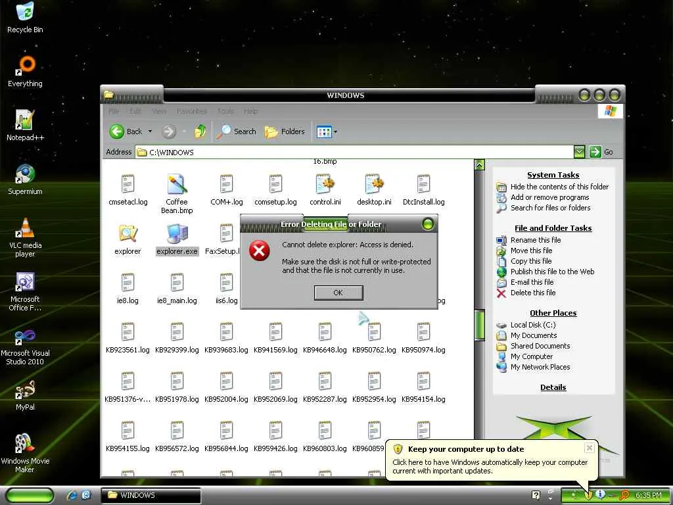The width and height of the screenshot is (673, 505).
Task: Click the green Go button
Action: click(x=601, y=152)
